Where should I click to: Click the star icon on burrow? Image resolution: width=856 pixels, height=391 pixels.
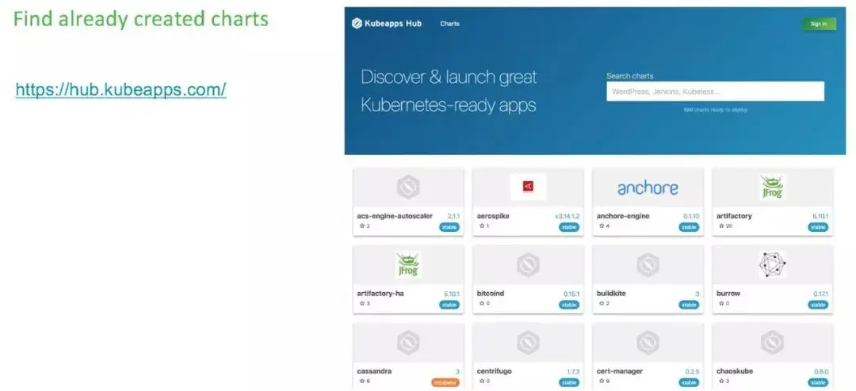[721, 303]
